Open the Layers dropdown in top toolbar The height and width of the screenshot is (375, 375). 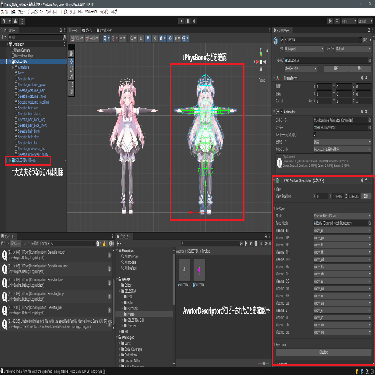[349, 21]
